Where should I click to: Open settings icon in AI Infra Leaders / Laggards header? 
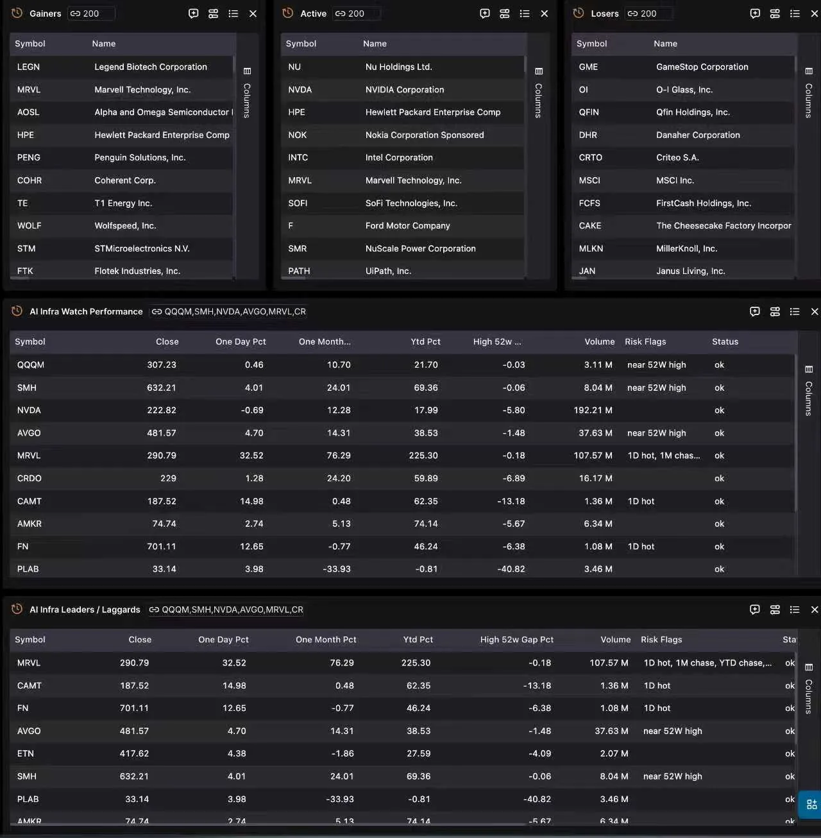pos(775,610)
